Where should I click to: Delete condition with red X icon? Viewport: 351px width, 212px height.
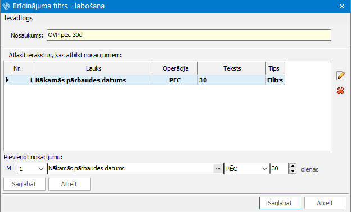[340, 91]
